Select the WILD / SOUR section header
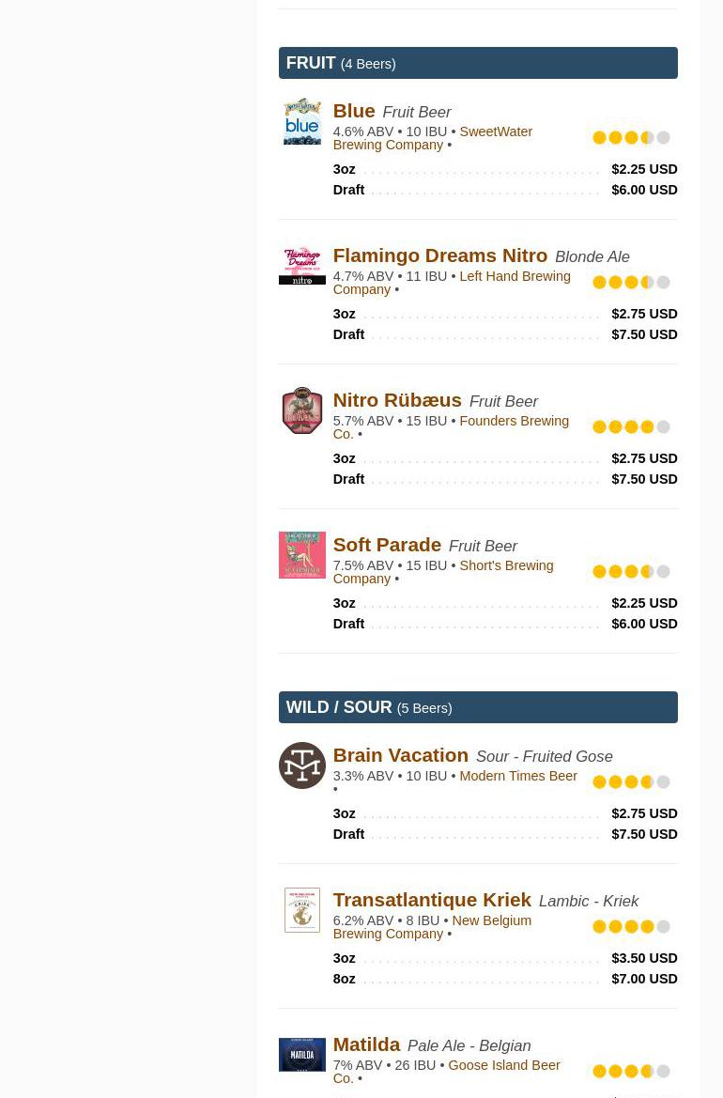Image resolution: width=723 pixels, height=1098 pixels. 478,707
